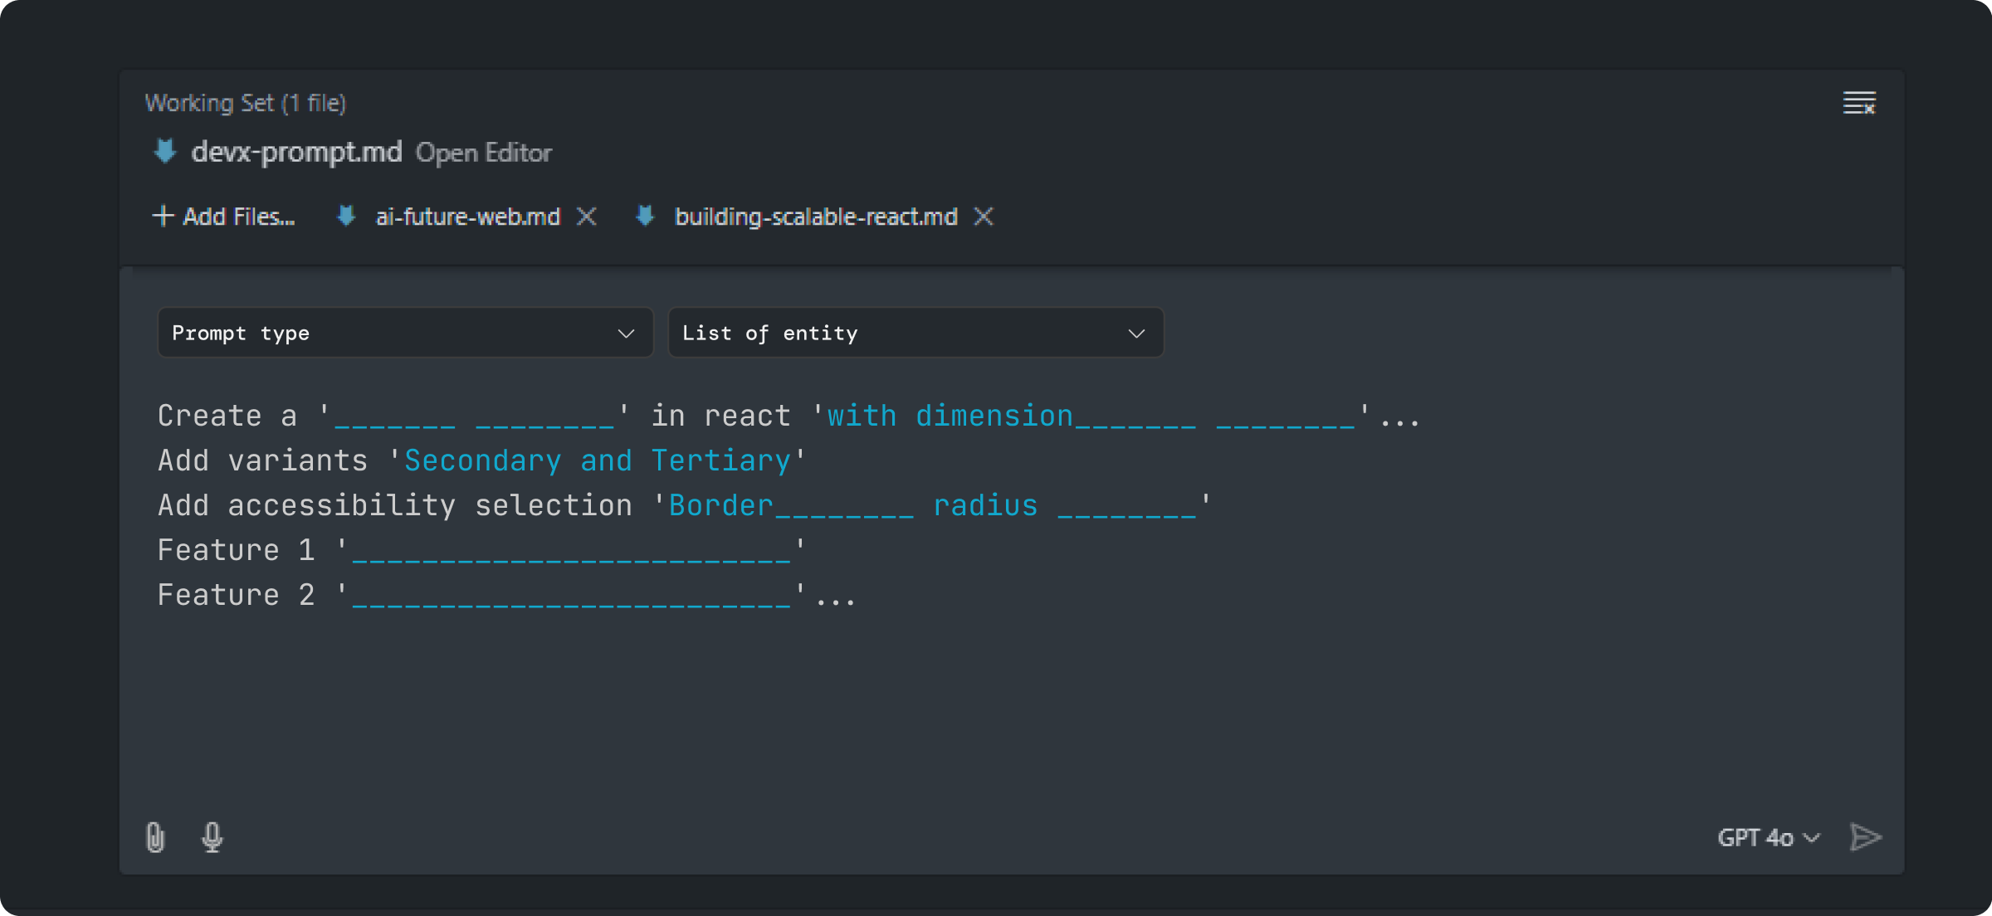Open devx-prompt.md via Open Editor link

point(484,153)
